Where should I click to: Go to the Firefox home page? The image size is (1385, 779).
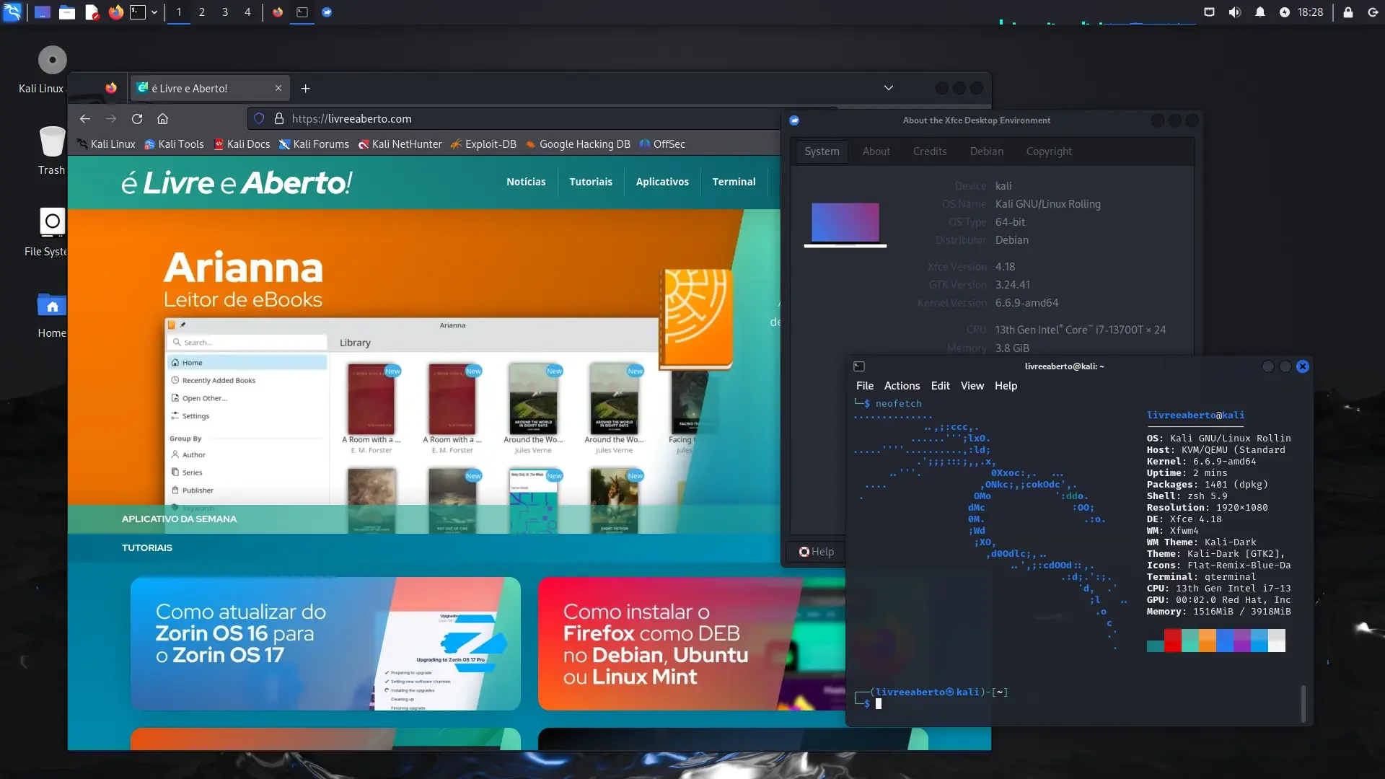(163, 119)
